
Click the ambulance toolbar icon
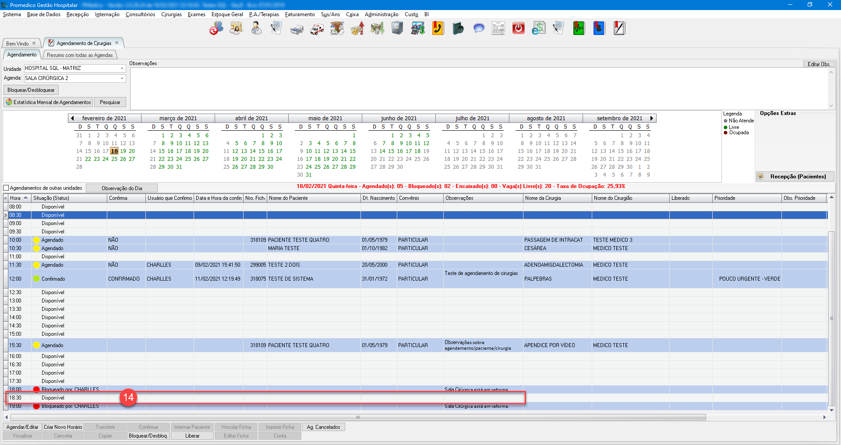[317, 29]
